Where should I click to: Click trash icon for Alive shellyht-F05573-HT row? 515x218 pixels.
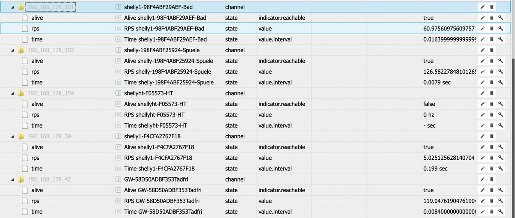(x=492, y=104)
